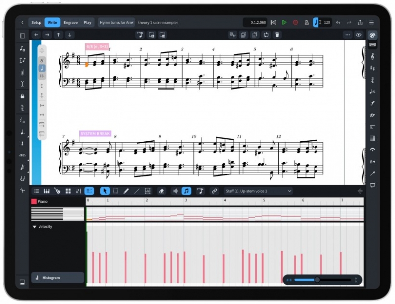
Task: Toggle the eye view options button
Action: tap(359, 35)
